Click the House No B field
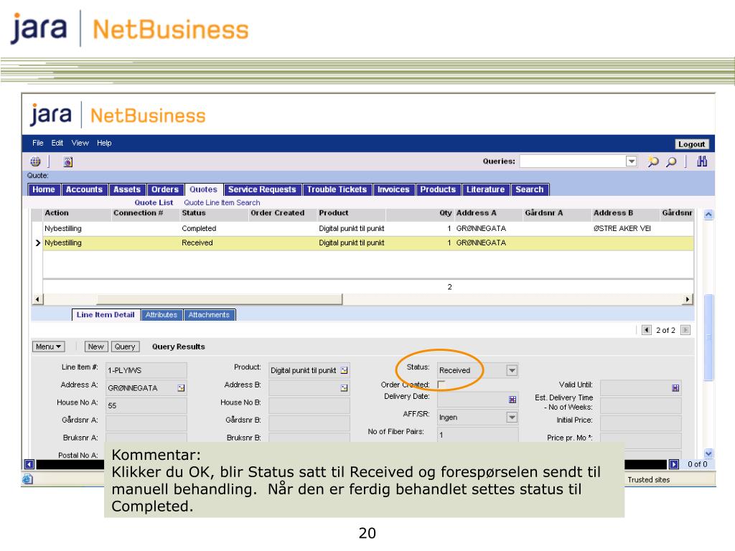 (x=309, y=406)
